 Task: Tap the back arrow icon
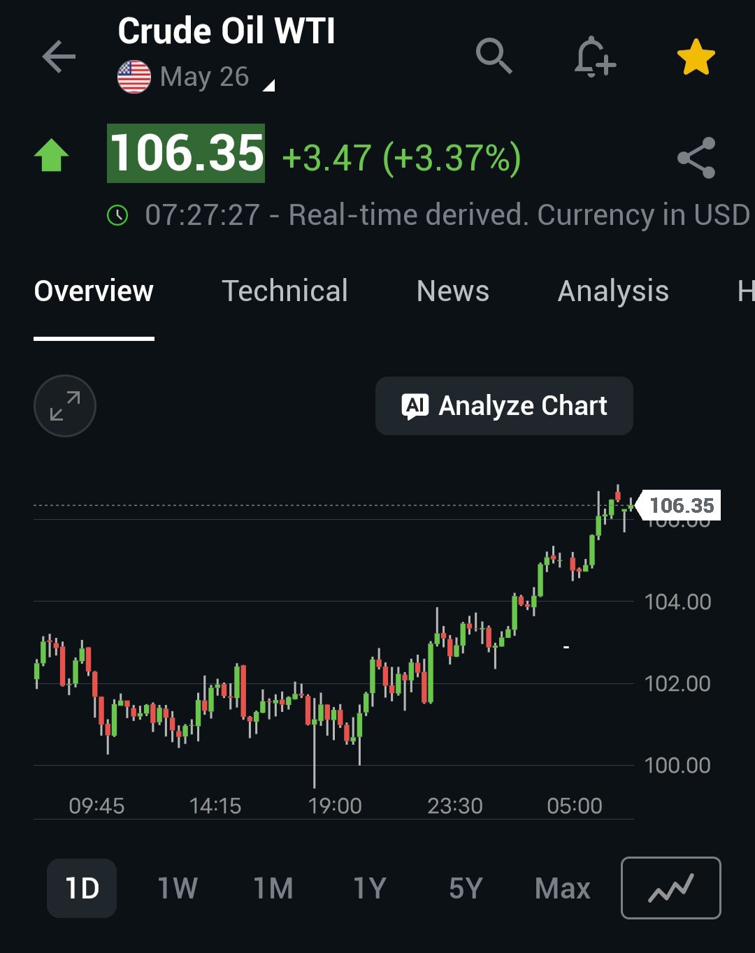pos(59,57)
